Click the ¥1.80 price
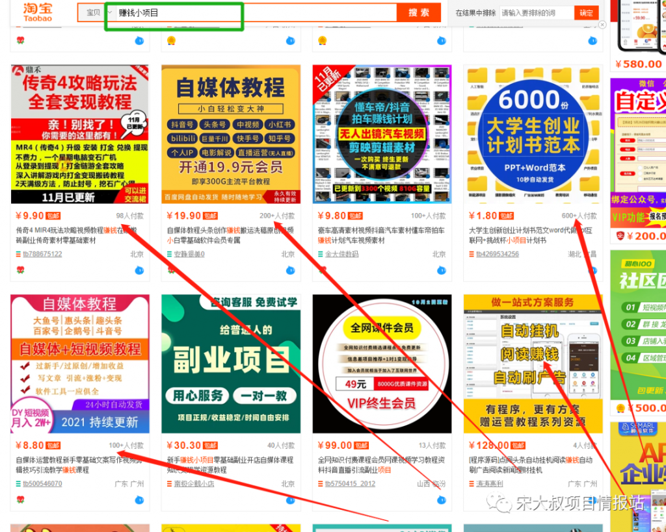 coord(483,216)
